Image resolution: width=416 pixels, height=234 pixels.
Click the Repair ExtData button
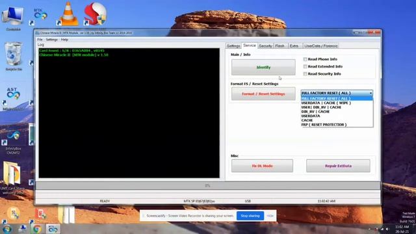click(338, 166)
